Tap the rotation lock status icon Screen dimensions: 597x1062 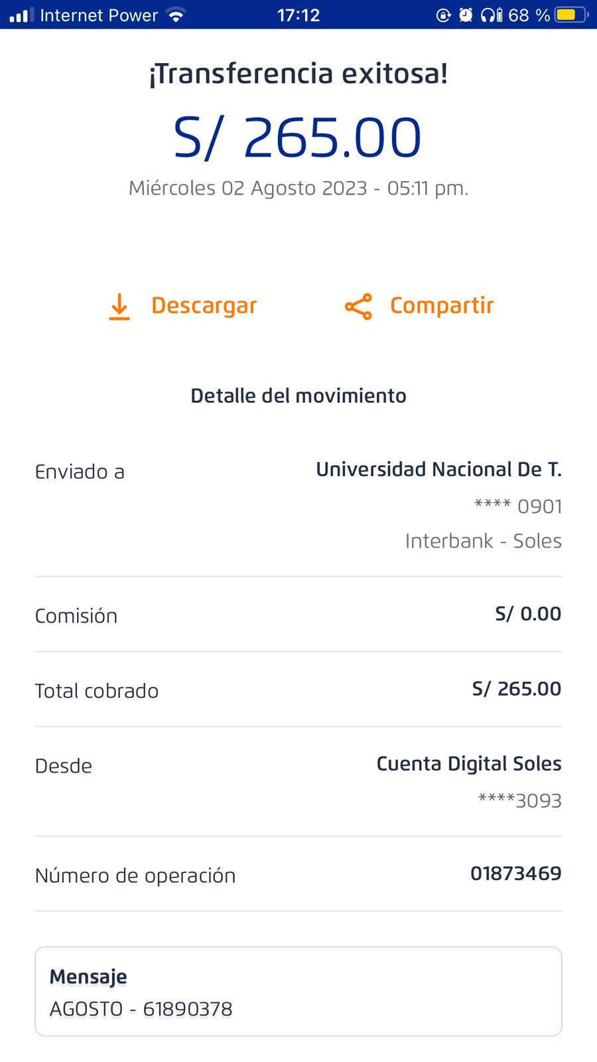443,15
